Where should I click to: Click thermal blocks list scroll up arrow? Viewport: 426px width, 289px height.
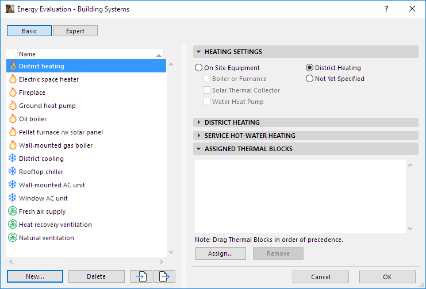(410, 165)
